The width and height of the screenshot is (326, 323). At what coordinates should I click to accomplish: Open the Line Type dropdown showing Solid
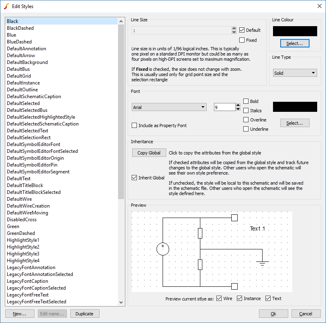295,72
